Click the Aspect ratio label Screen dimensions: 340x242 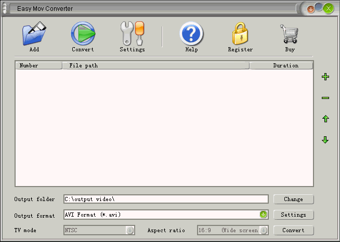(x=166, y=230)
